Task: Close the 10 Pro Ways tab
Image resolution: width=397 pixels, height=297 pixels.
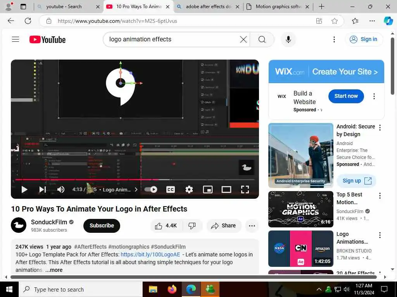Action: click(167, 7)
